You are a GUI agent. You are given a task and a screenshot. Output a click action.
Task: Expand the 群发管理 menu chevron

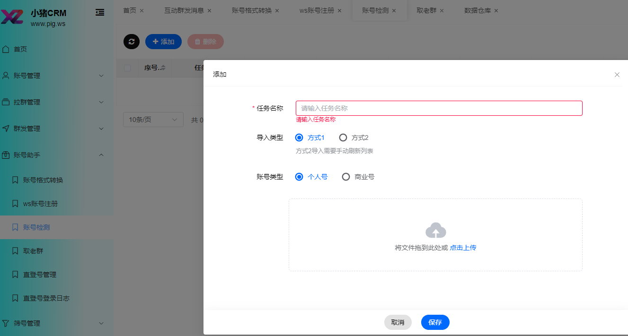coord(101,129)
